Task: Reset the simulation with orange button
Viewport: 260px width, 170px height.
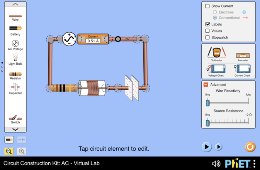Action: click(250, 146)
